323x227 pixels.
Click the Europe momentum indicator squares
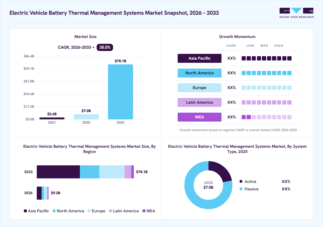tap(266, 88)
